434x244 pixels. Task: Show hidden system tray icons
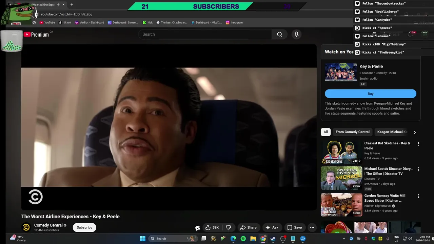[344, 239]
